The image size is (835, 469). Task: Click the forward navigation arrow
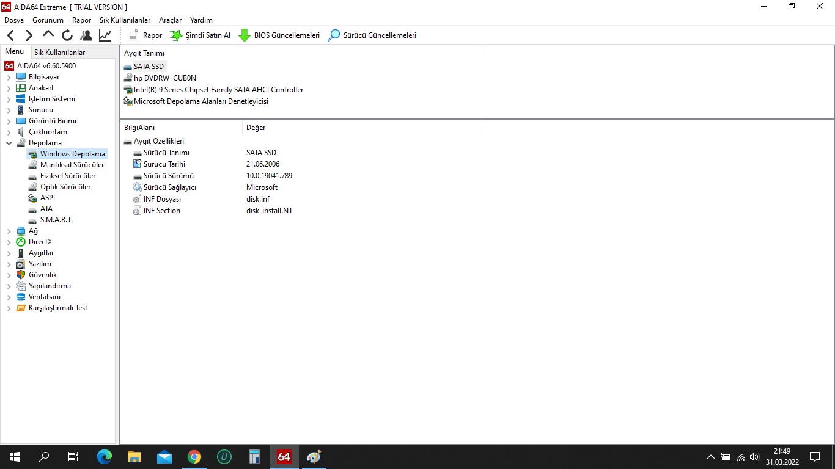[29, 35]
